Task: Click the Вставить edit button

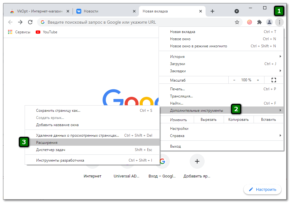Action: pos(269,120)
